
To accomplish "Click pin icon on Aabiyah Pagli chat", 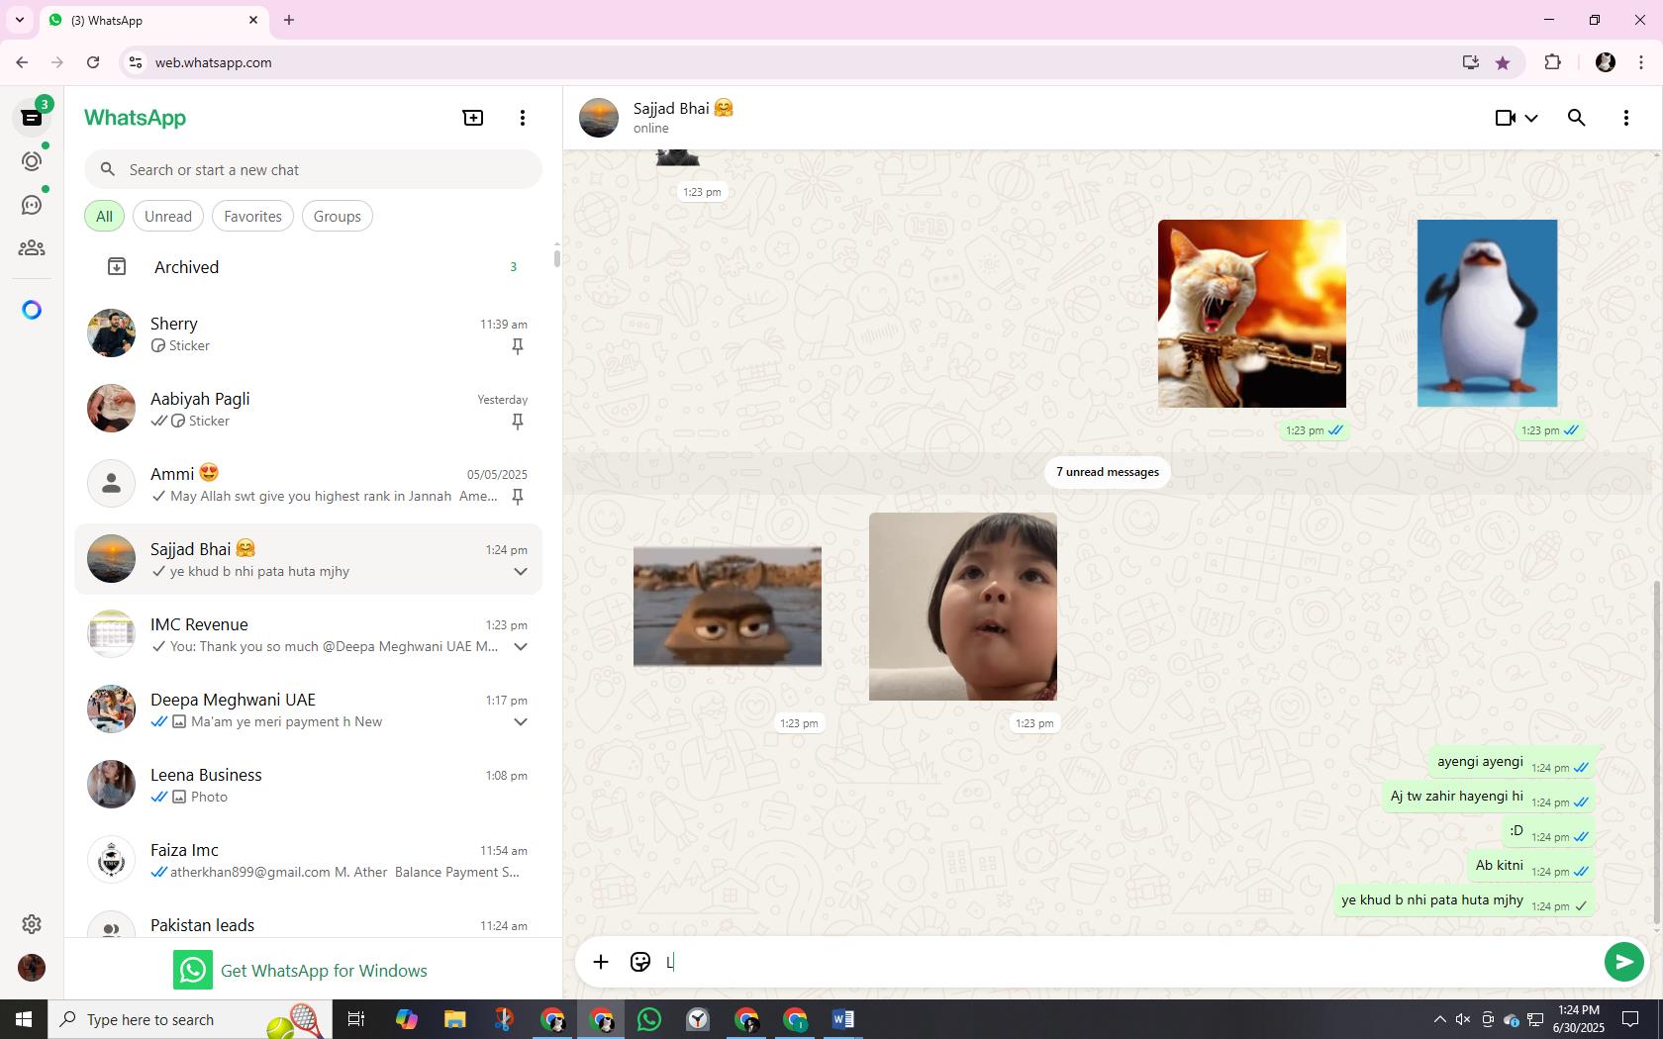I will 517,422.
